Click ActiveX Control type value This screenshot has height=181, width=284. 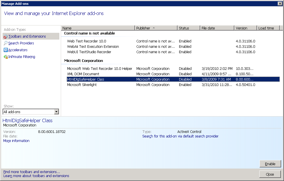[x=189, y=132]
